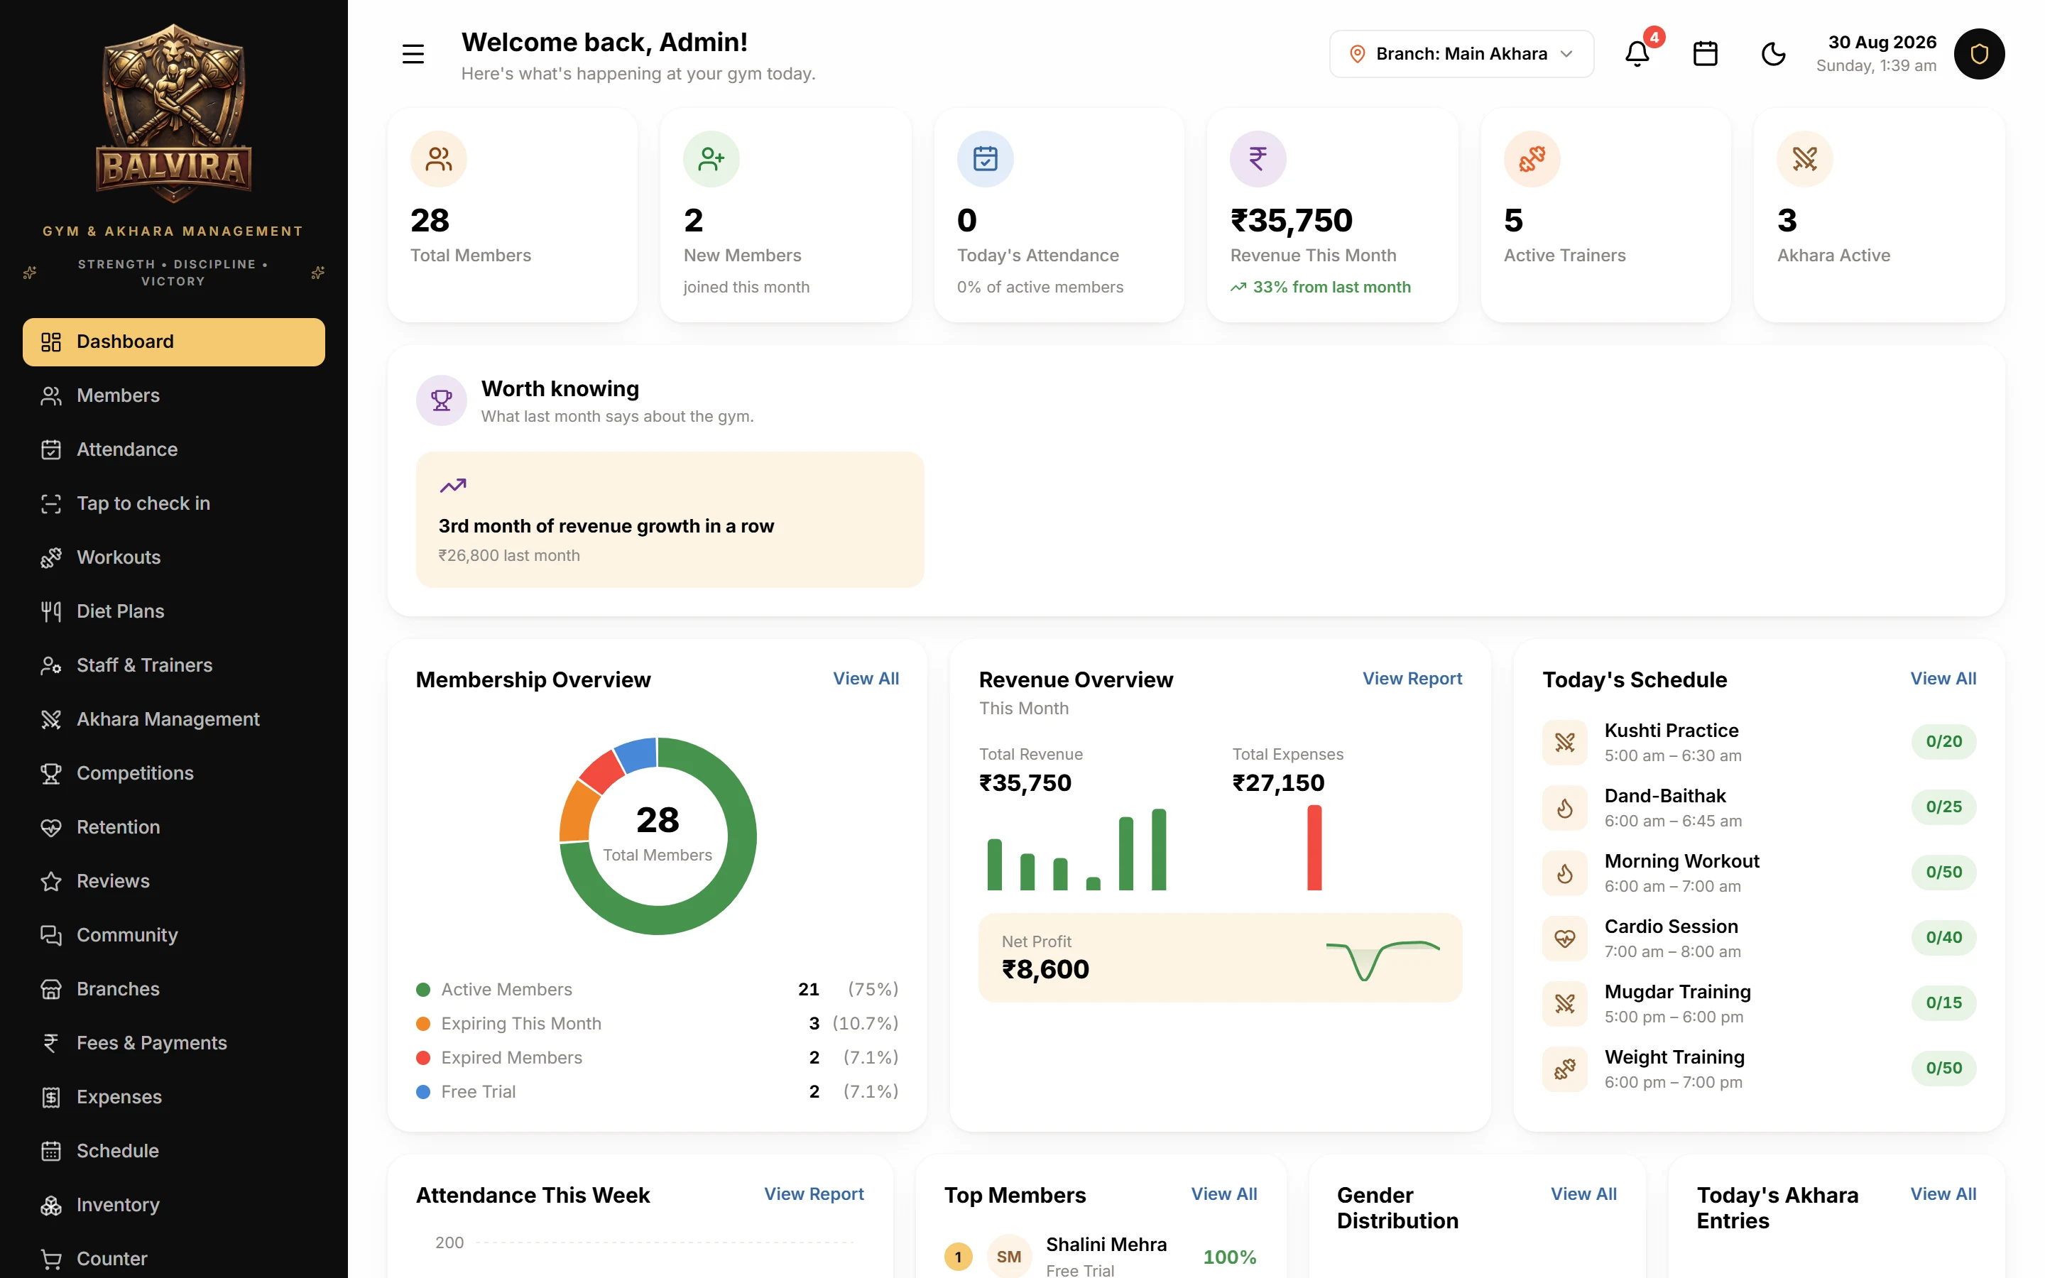Click the Worth knowing trophy icon
The height and width of the screenshot is (1278, 2045).
[x=441, y=400]
